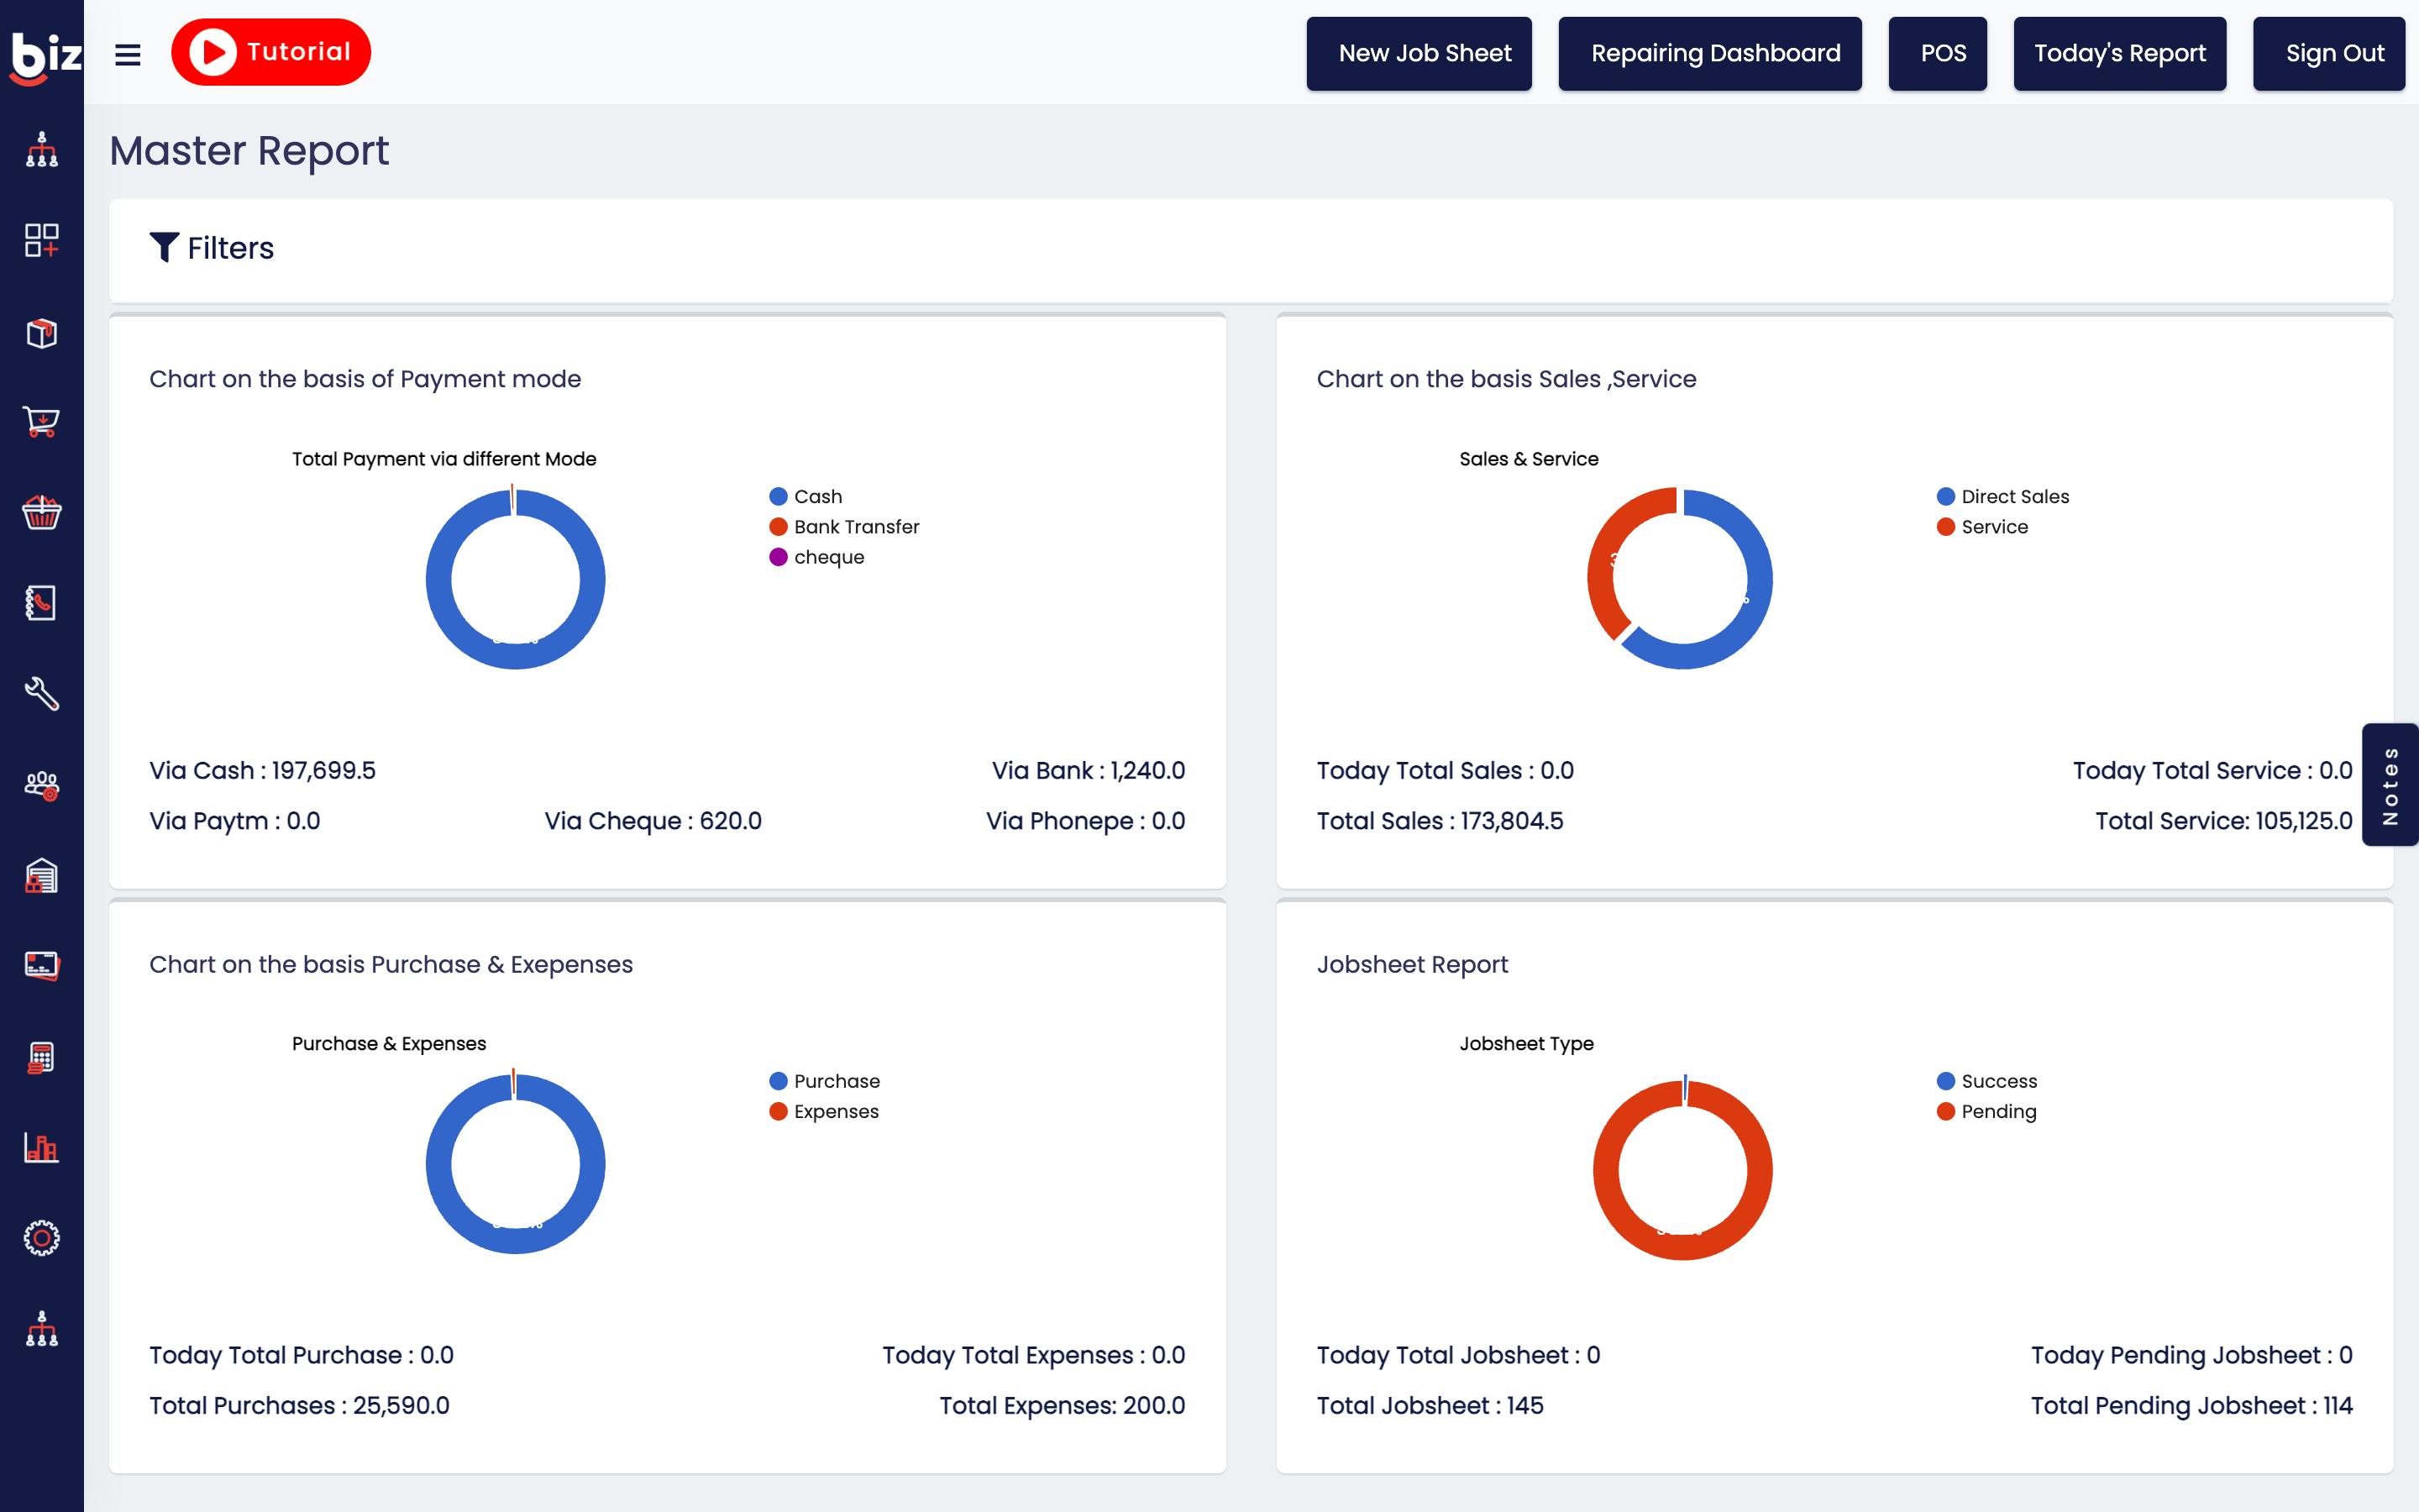View Today's Report

point(2119,53)
